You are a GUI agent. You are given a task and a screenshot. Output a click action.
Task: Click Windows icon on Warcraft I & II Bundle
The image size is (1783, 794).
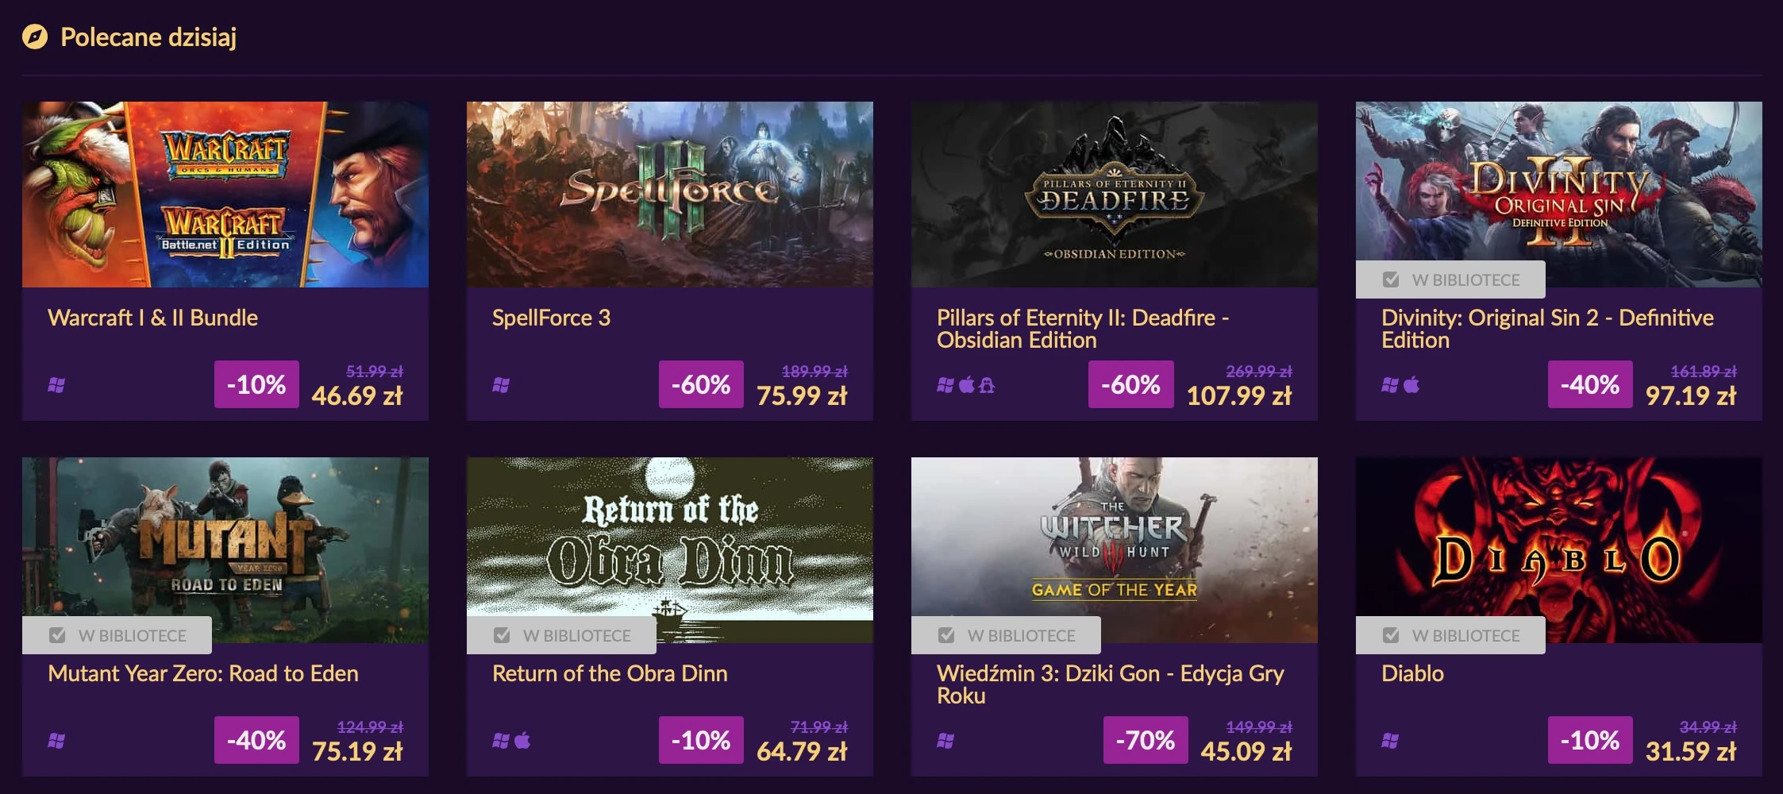pos(56,385)
